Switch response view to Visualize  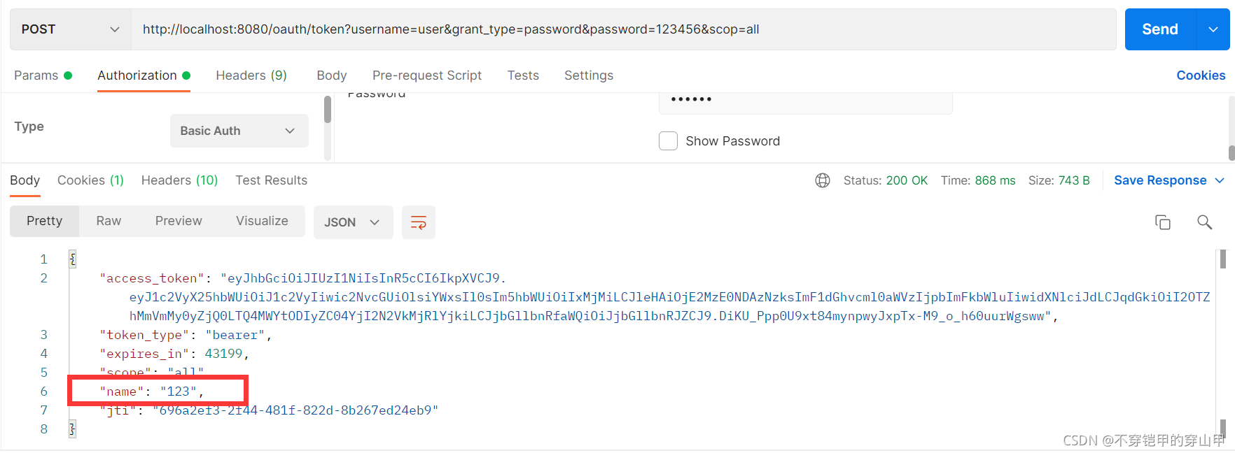pyautogui.click(x=262, y=220)
